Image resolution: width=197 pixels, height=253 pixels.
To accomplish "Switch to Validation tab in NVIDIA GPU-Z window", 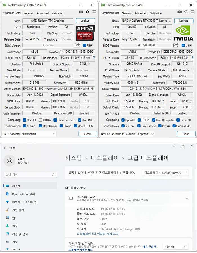I will 156,13.
